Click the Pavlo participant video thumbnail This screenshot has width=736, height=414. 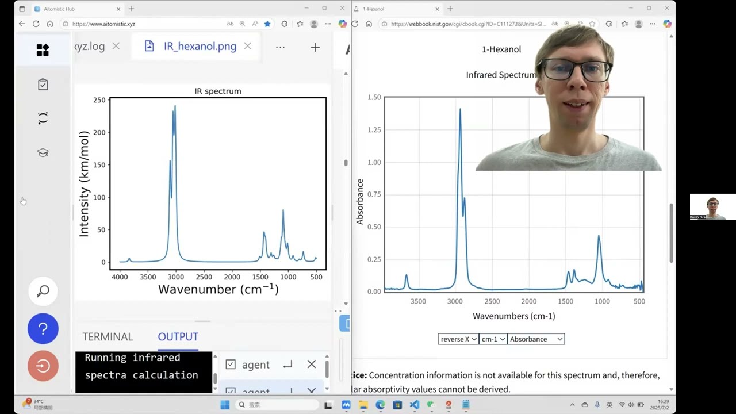(x=712, y=207)
